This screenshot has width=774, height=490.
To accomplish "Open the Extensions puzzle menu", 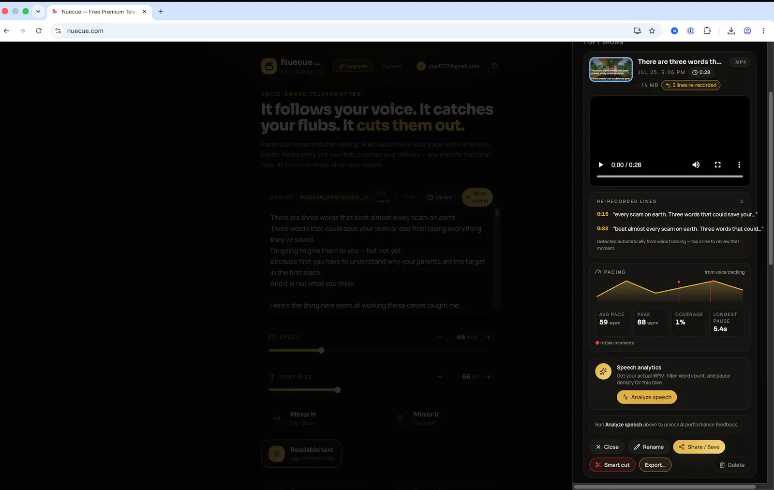I will pyautogui.click(x=707, y=30).
